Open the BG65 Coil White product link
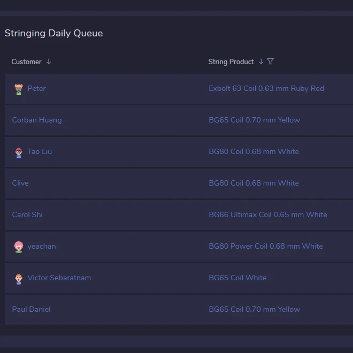353x353 pixels. click(x=237, y=278)
